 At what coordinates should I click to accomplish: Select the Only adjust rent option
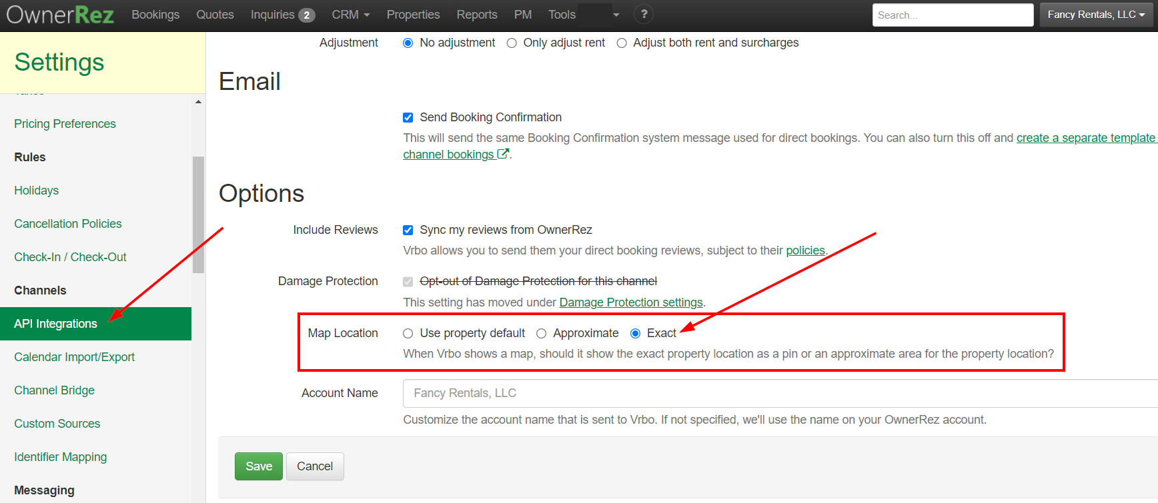pyautogui.click(x=512, y=43)
